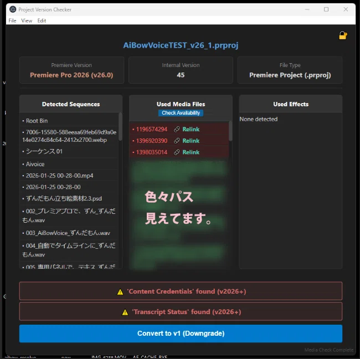
Task: Select 004_自動でタイムラインに wav entry
Action: coord(69,250)
